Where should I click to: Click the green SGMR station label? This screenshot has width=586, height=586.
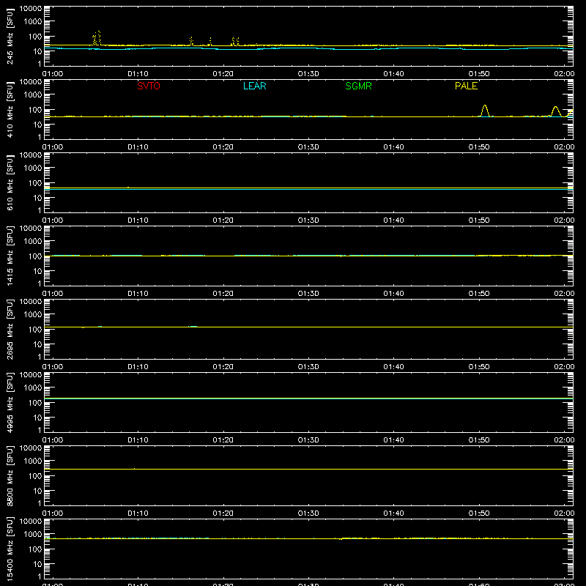point(358,86)
